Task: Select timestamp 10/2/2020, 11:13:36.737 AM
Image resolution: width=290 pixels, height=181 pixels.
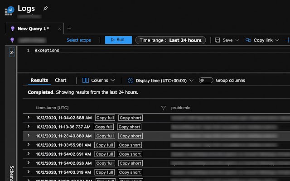Action: (63, 127)
